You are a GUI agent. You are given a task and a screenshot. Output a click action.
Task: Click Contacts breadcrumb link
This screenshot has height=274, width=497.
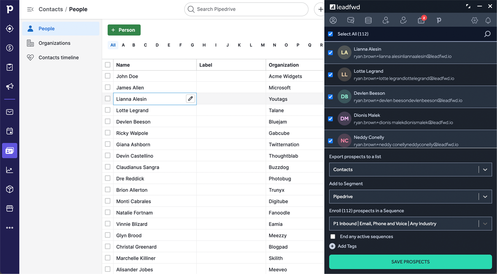51,9
